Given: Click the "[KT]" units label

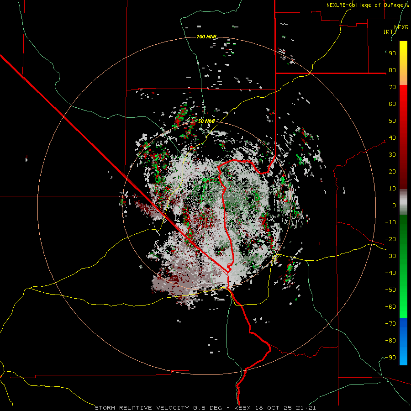Looking at the screenshot, I should [390, 32].
